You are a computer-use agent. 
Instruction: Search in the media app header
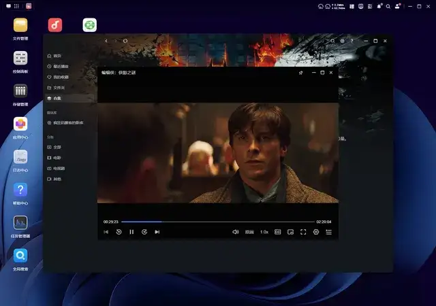pos(332,41)
